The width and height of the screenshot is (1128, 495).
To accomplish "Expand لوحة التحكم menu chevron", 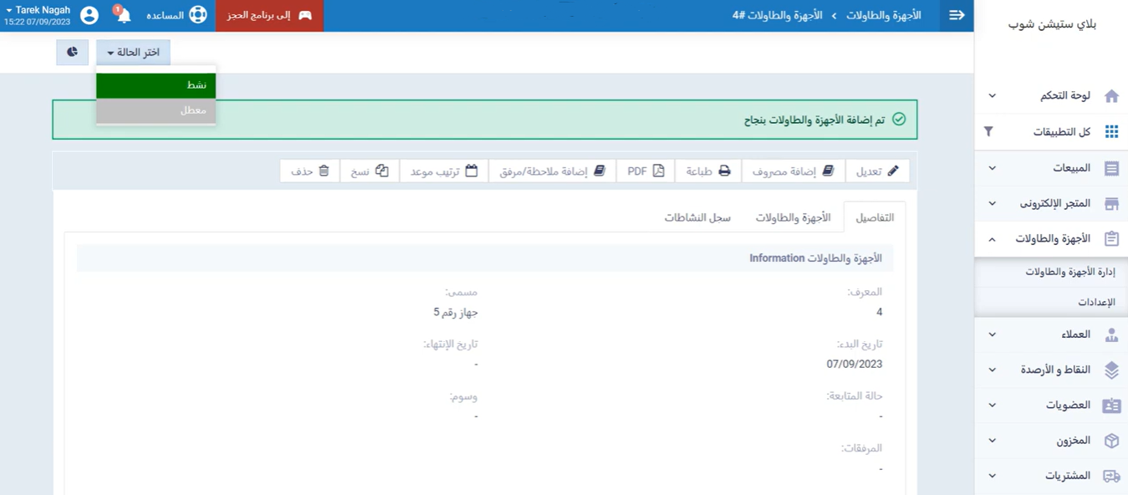I will [993, 96].
